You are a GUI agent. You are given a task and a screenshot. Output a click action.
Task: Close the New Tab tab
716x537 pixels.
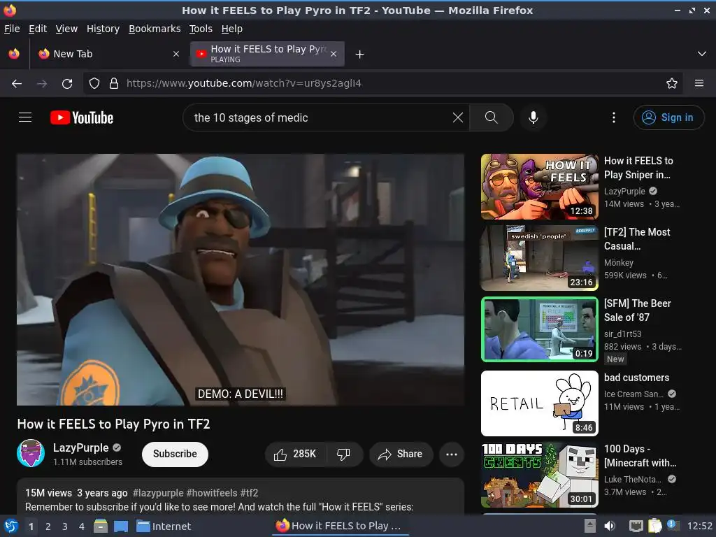pos(176,54)
